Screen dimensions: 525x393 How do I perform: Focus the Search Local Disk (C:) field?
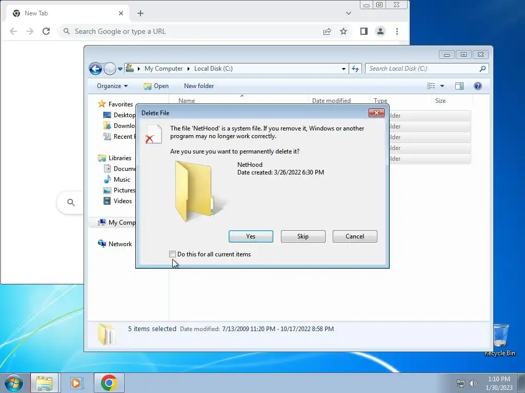point(427,69)
